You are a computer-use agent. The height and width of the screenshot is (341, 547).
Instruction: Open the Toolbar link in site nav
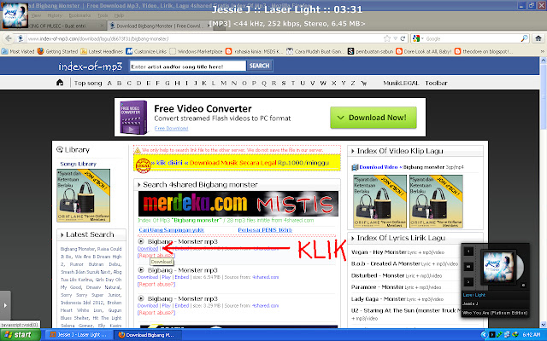[x=436, y=84]
